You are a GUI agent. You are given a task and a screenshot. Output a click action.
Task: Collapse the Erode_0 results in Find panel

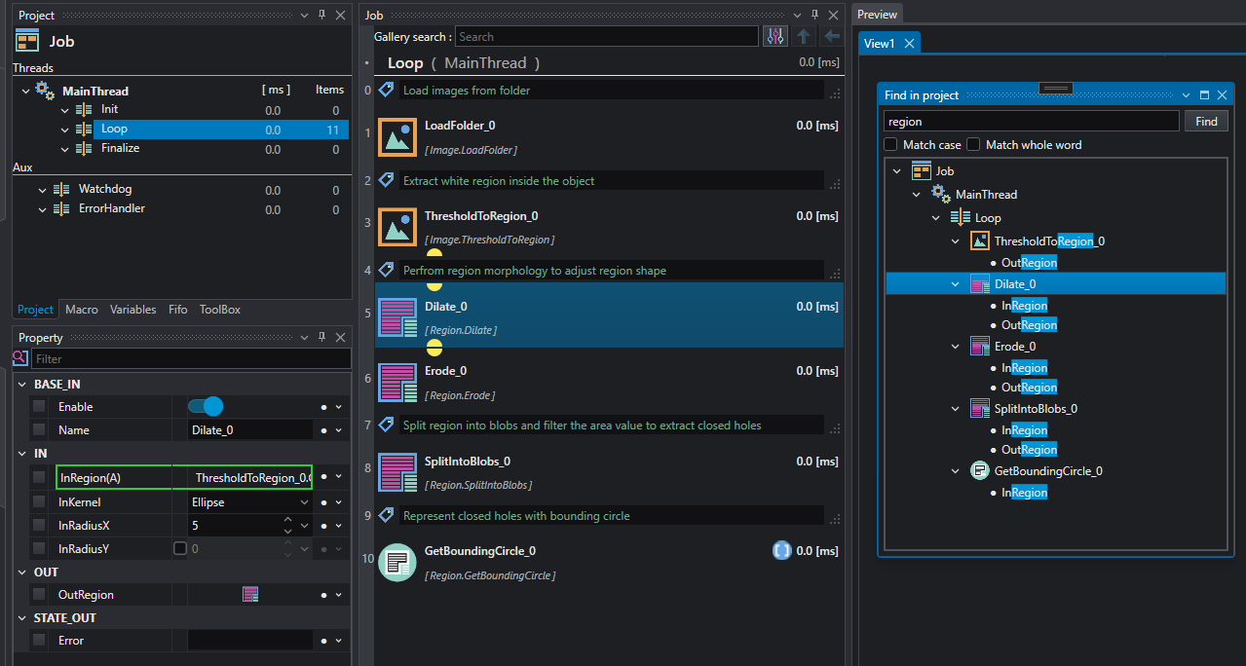[956, 347]
